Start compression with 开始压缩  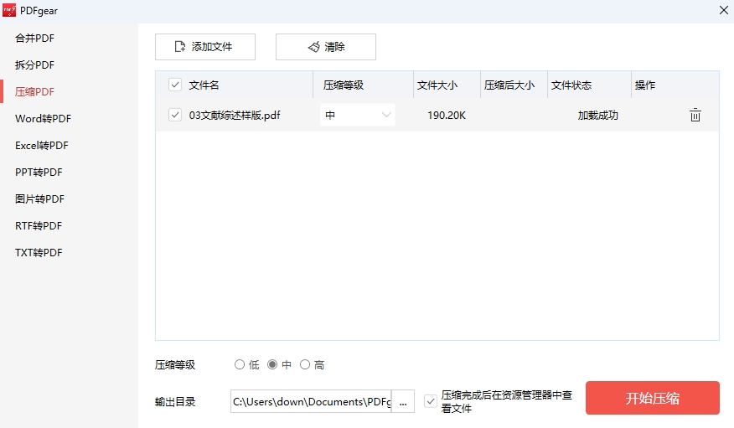point(652,398)
